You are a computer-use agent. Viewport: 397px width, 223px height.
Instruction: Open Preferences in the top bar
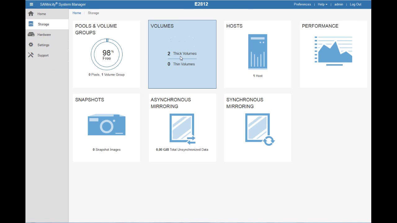pos(302,4)
